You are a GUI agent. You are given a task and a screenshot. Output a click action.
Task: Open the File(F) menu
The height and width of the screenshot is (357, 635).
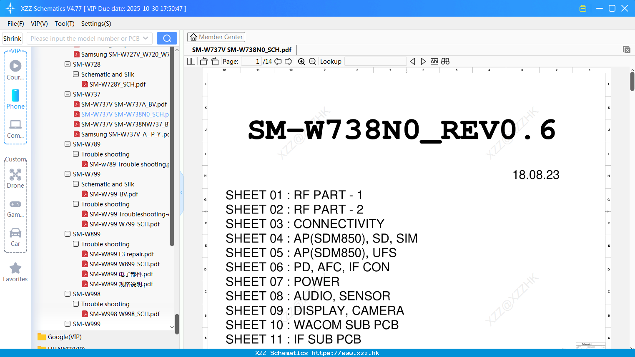[x=16, y=24]
